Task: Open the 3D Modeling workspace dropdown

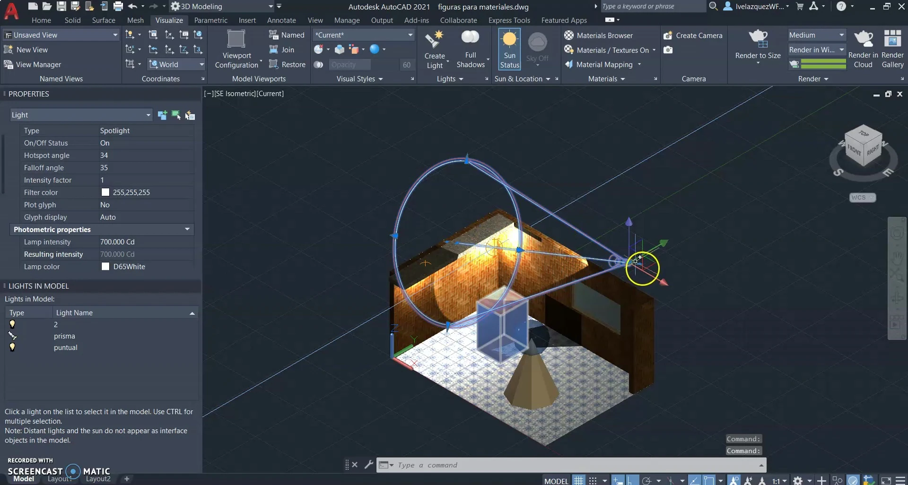Action: (x=222, y=6)
